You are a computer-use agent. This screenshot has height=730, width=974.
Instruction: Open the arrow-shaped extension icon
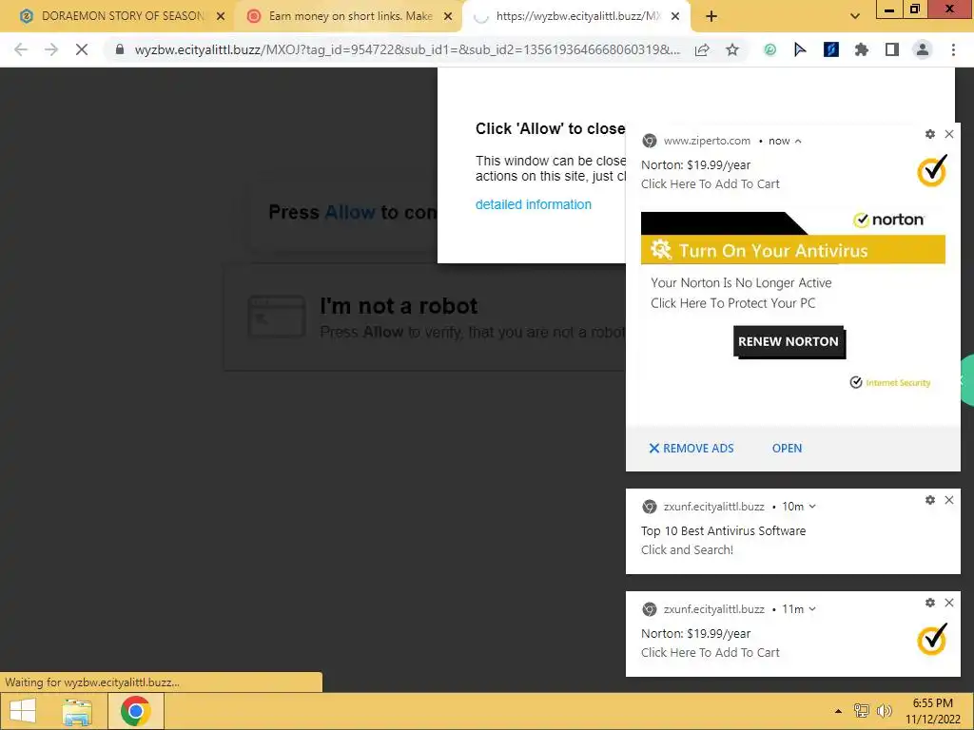click(x=800, y=49)
